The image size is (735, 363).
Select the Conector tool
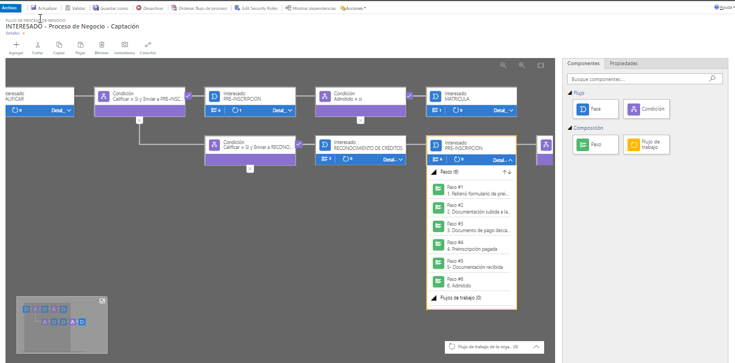pos(148,45)
